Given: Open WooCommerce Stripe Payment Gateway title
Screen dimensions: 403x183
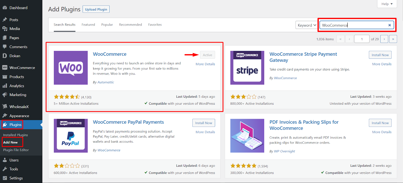Looking at the screenshot, I should click(x=303, y=57).
